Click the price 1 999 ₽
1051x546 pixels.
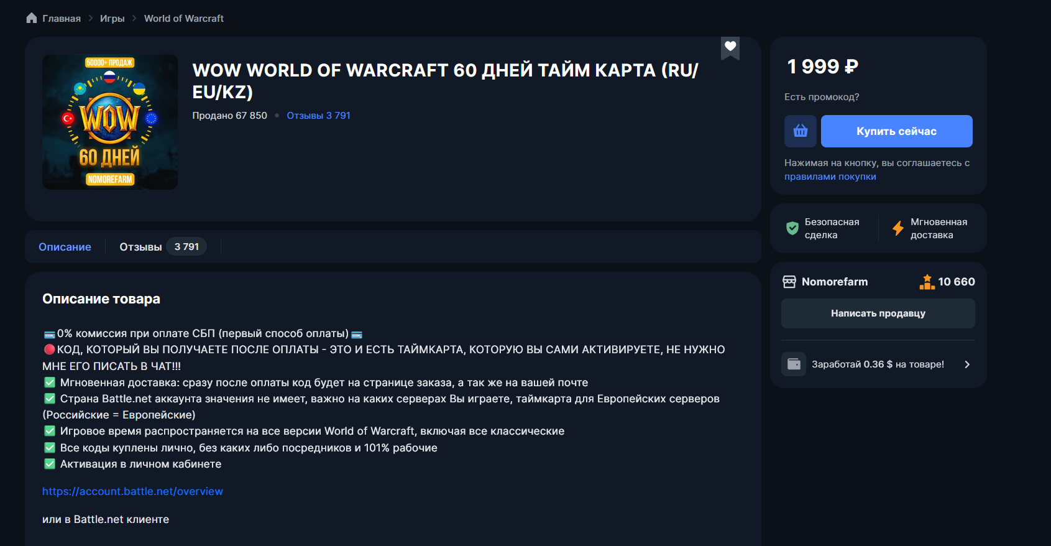[x=823, y=67]
